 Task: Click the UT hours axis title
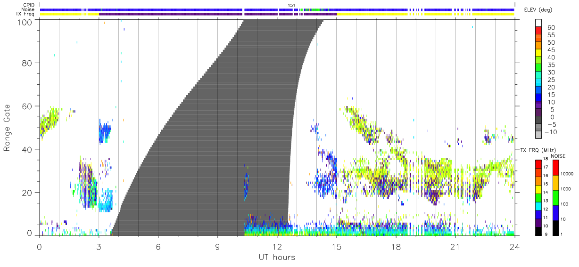click(x=277, y=257)
